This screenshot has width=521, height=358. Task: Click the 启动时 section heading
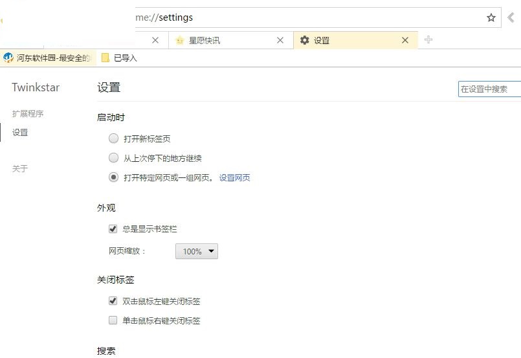pyautogui.click(x=111, y=117)
